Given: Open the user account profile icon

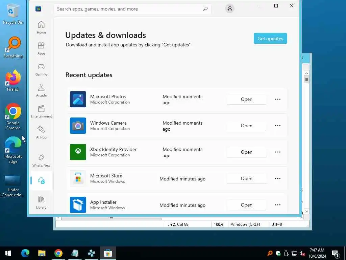Looking at the screenshot, I should pos(230,8).
